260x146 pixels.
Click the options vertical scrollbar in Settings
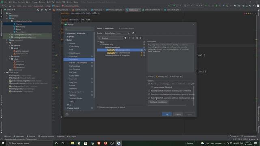click(193, 96)
